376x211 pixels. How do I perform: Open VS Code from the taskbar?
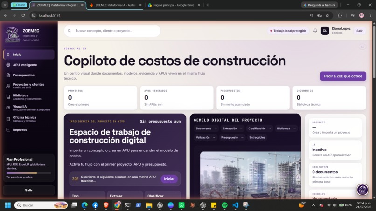[235, 205]
